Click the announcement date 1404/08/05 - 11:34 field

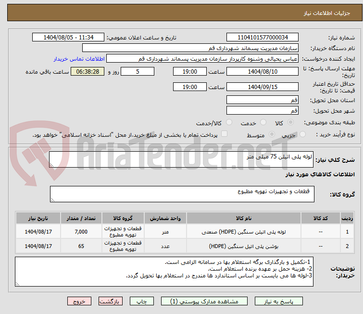coord(68,38)
